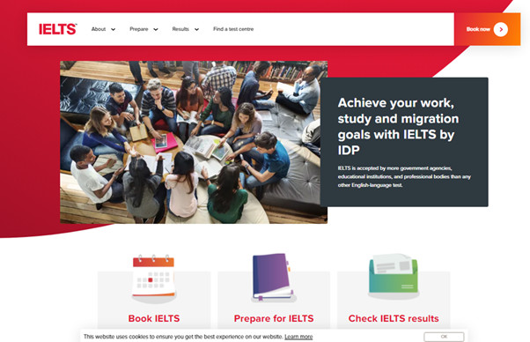Open the Prepare menu
This screenshot has height=342, width=530.
[x=139, y=29]
